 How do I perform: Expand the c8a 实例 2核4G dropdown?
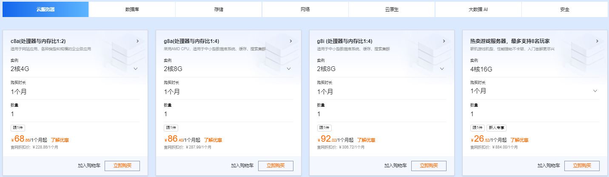tap(75, 69)
